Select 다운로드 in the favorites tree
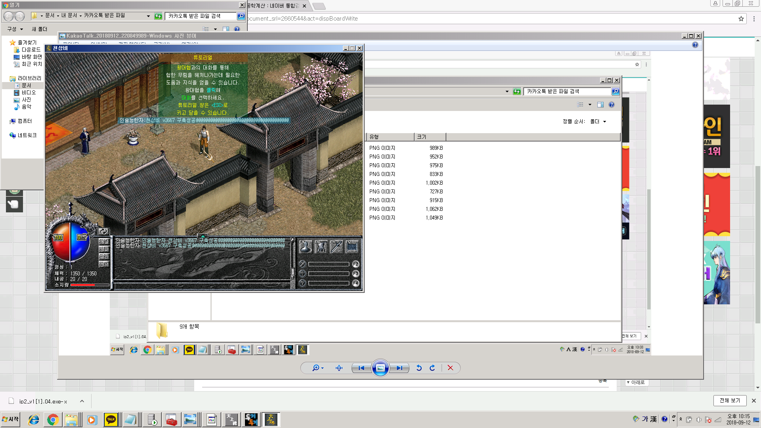This screenshot has height=428, width=761. 31,50
